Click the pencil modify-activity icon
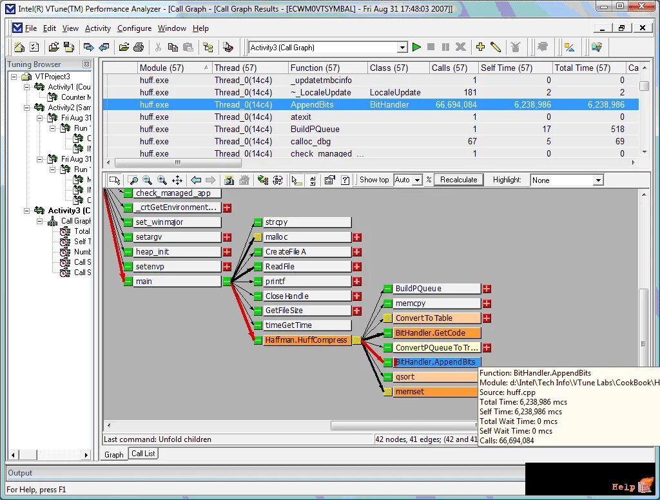Image resolution: width=660 pixels, height=500 pixels. click(496, 47)
